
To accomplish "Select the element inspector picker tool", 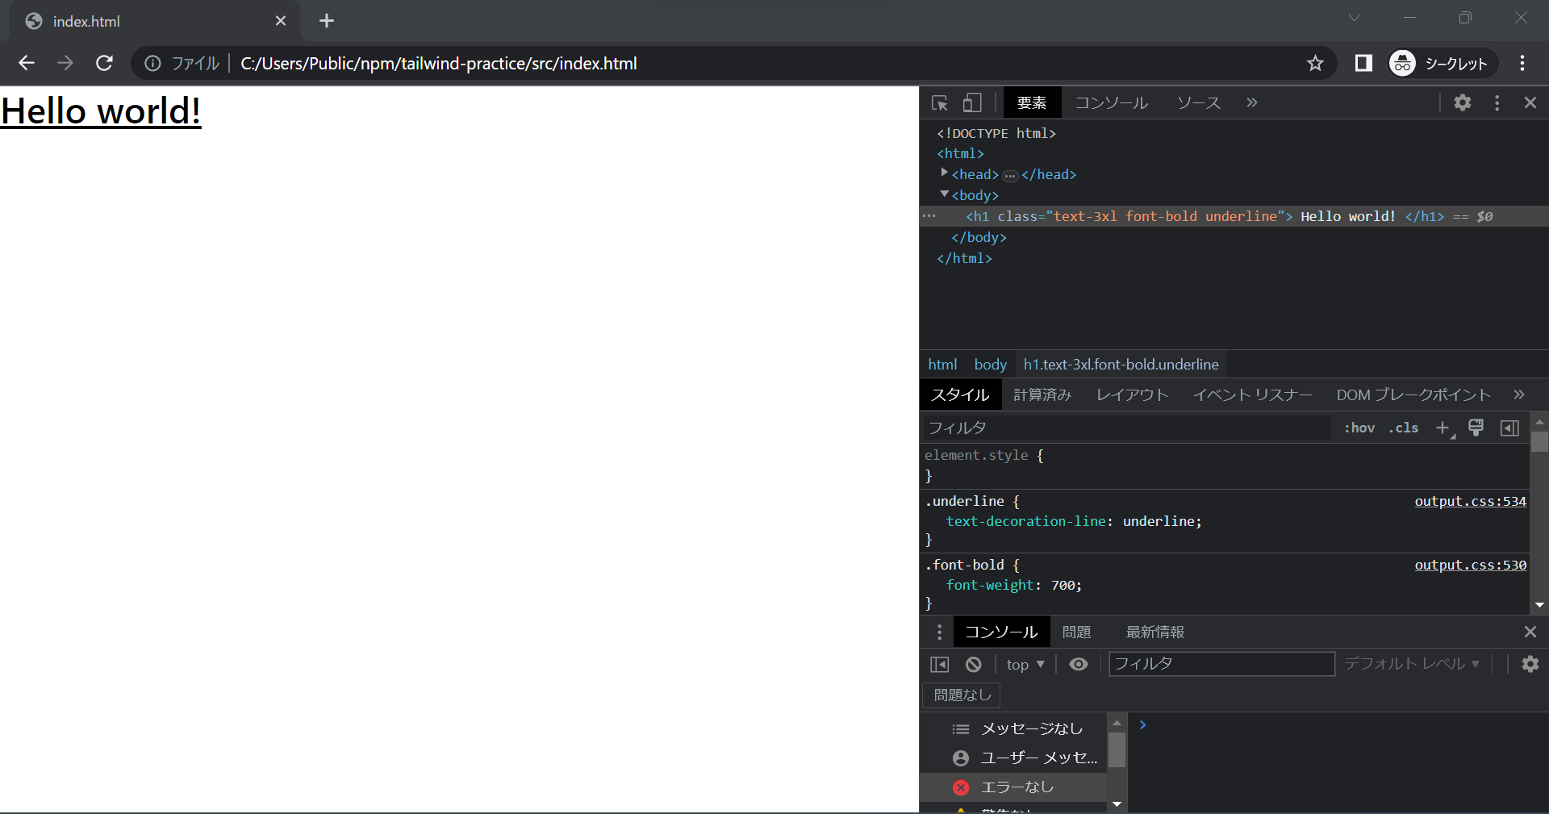I will click(x=939, y=102).
